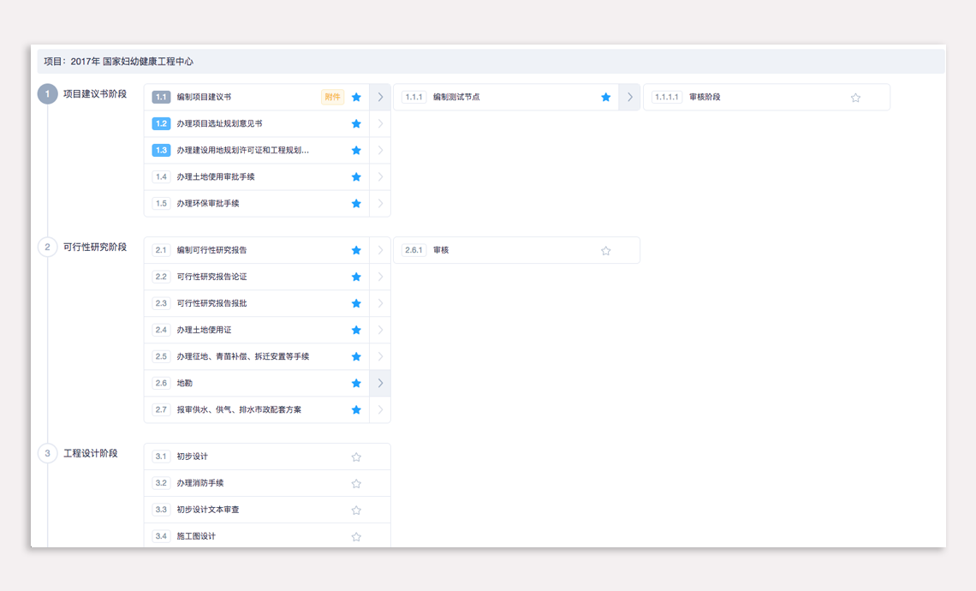
Task: Expand chevron of 编制测试节点
Action: point(630,98)
